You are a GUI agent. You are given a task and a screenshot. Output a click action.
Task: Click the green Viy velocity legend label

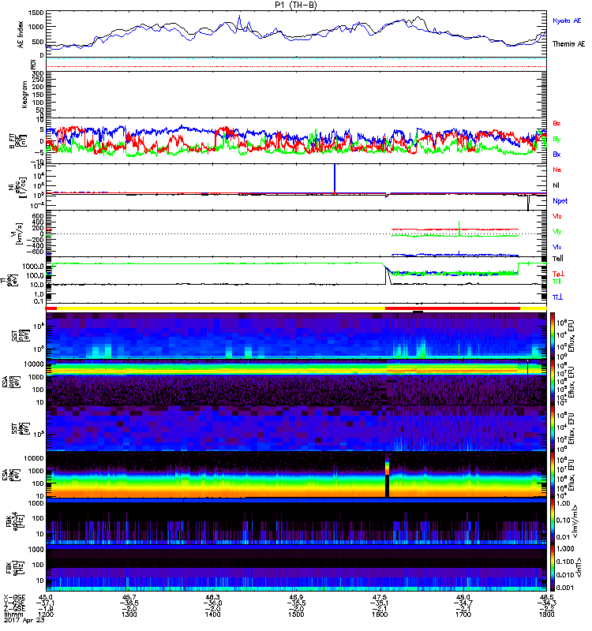coord(557,232)
